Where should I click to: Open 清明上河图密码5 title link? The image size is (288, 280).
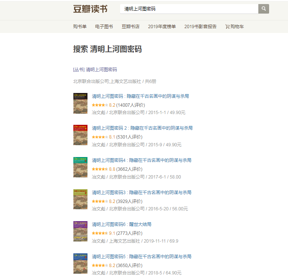tap(142, 257)
